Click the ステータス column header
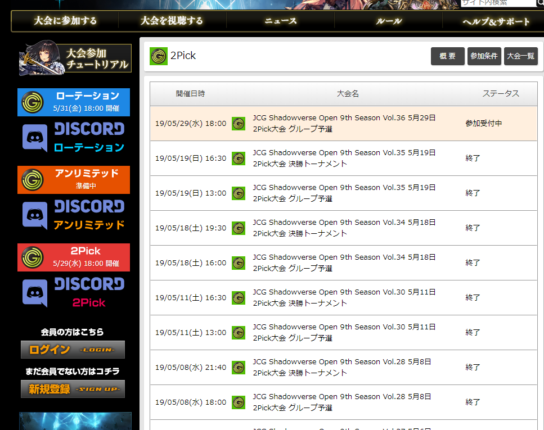The height and width of the screenshot is (430, 544). [501, 94]
